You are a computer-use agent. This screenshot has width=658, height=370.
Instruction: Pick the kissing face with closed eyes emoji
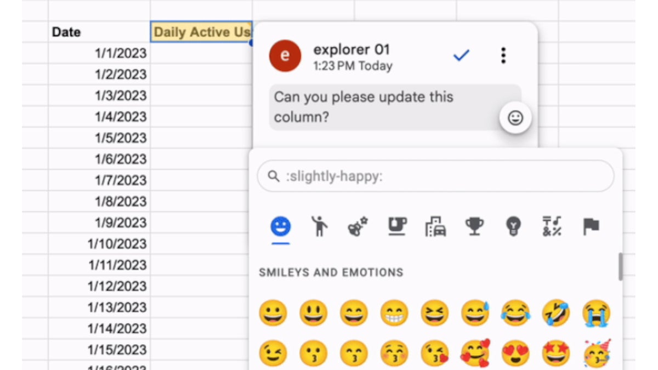tap(394, 354)
